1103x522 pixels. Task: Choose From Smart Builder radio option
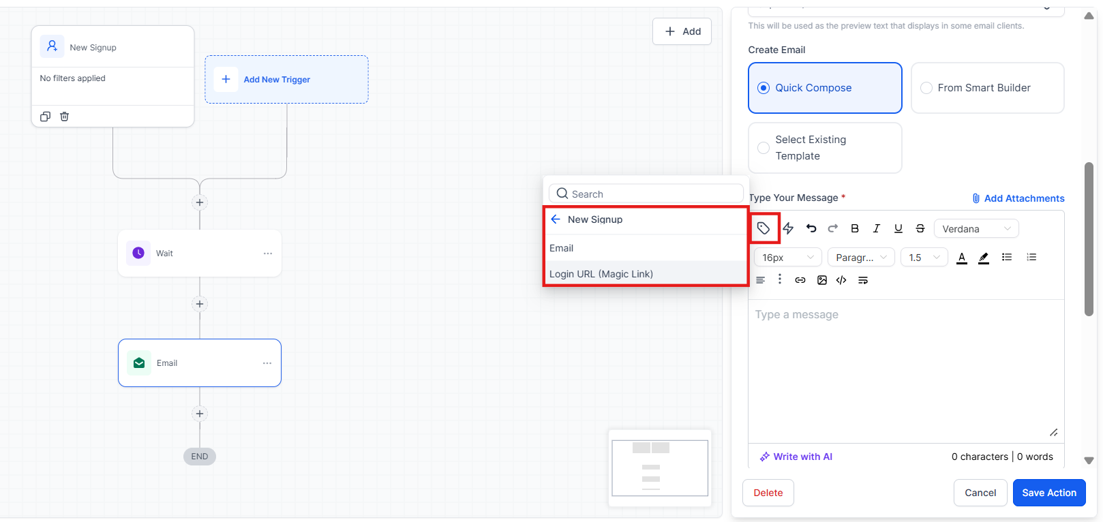point(926,88)
